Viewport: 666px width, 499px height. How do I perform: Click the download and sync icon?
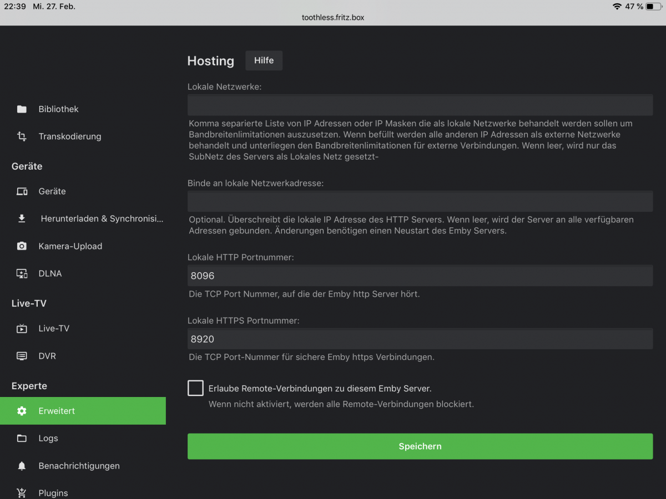click(x=22, y=218)
